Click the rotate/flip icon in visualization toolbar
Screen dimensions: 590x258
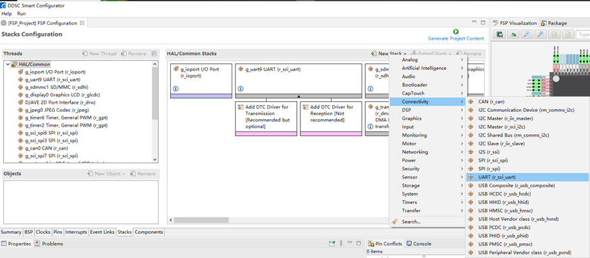513,34
